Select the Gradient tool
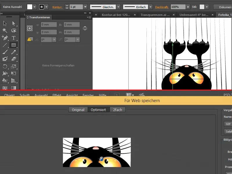232x174 pixels. (14, 88)
